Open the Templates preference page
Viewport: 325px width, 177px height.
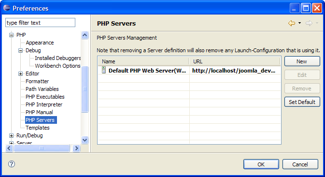[38, 128]
